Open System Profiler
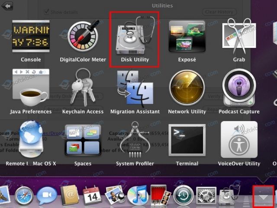The width and height of the screenshot is (277, 208). pyautogui.click(x=135, y=140)
